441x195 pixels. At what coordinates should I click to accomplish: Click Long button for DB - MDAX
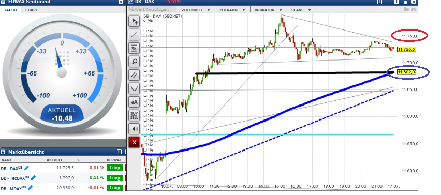(115, 188)
